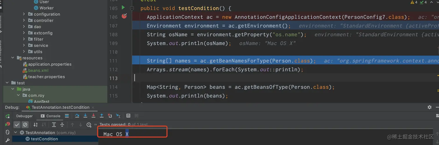
Task: Switch to the Debugger tab
Action: point(24,116)
